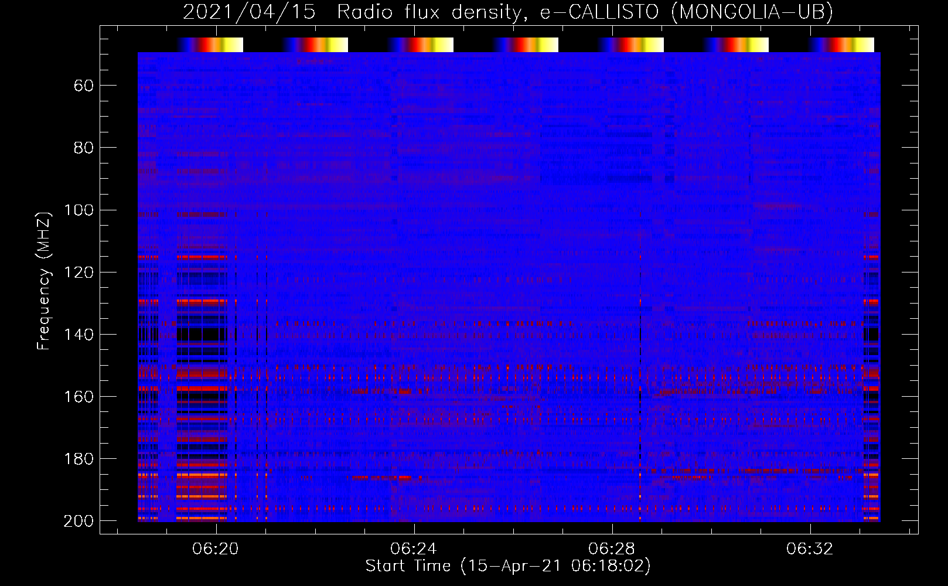The width and height of the screenshot is (948, 586).
Task: Click the 140 frequency tick label
Action: pyautogui.click(x=79, y=335)
